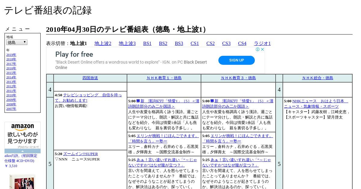Screen dimensions: 361x189
Task: Close the Black Desert Online ad
Action: click(x=262, y=49)
